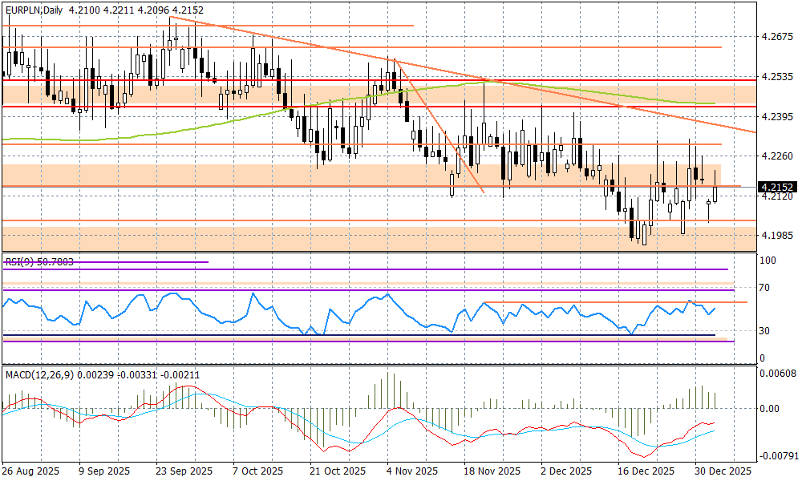802x481 pixels.
Task: Select the RSI(9) indicator label
Action: [19, 261]
